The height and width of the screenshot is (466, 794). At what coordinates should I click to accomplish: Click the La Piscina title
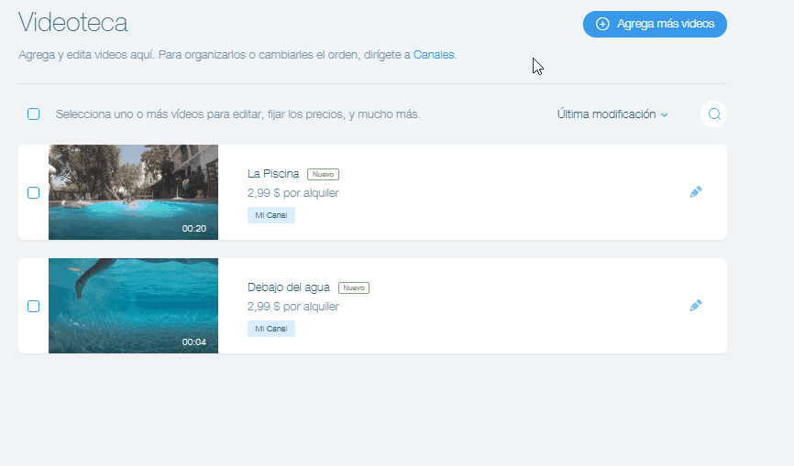[x=273, y=174]
